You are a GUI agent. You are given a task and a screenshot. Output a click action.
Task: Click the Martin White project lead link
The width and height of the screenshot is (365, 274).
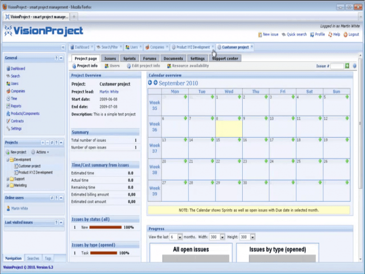[x=109, y=91]
